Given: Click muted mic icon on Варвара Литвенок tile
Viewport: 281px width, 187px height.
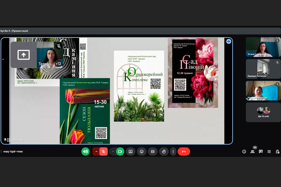Looking at the screenshot, I should coord(278,62).
